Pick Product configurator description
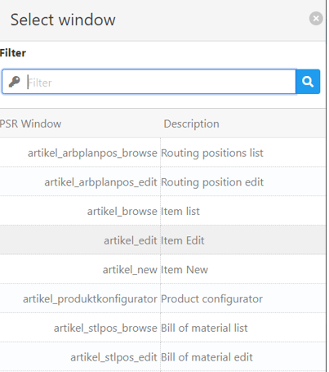329x372 pixels. tap(212, 299)
